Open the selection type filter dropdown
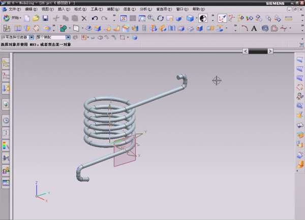 click(32, 38)
